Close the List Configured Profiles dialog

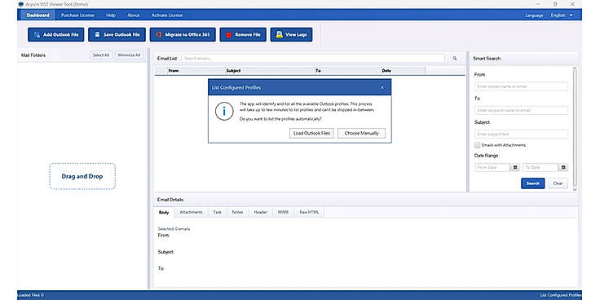(x=382, y=87)
